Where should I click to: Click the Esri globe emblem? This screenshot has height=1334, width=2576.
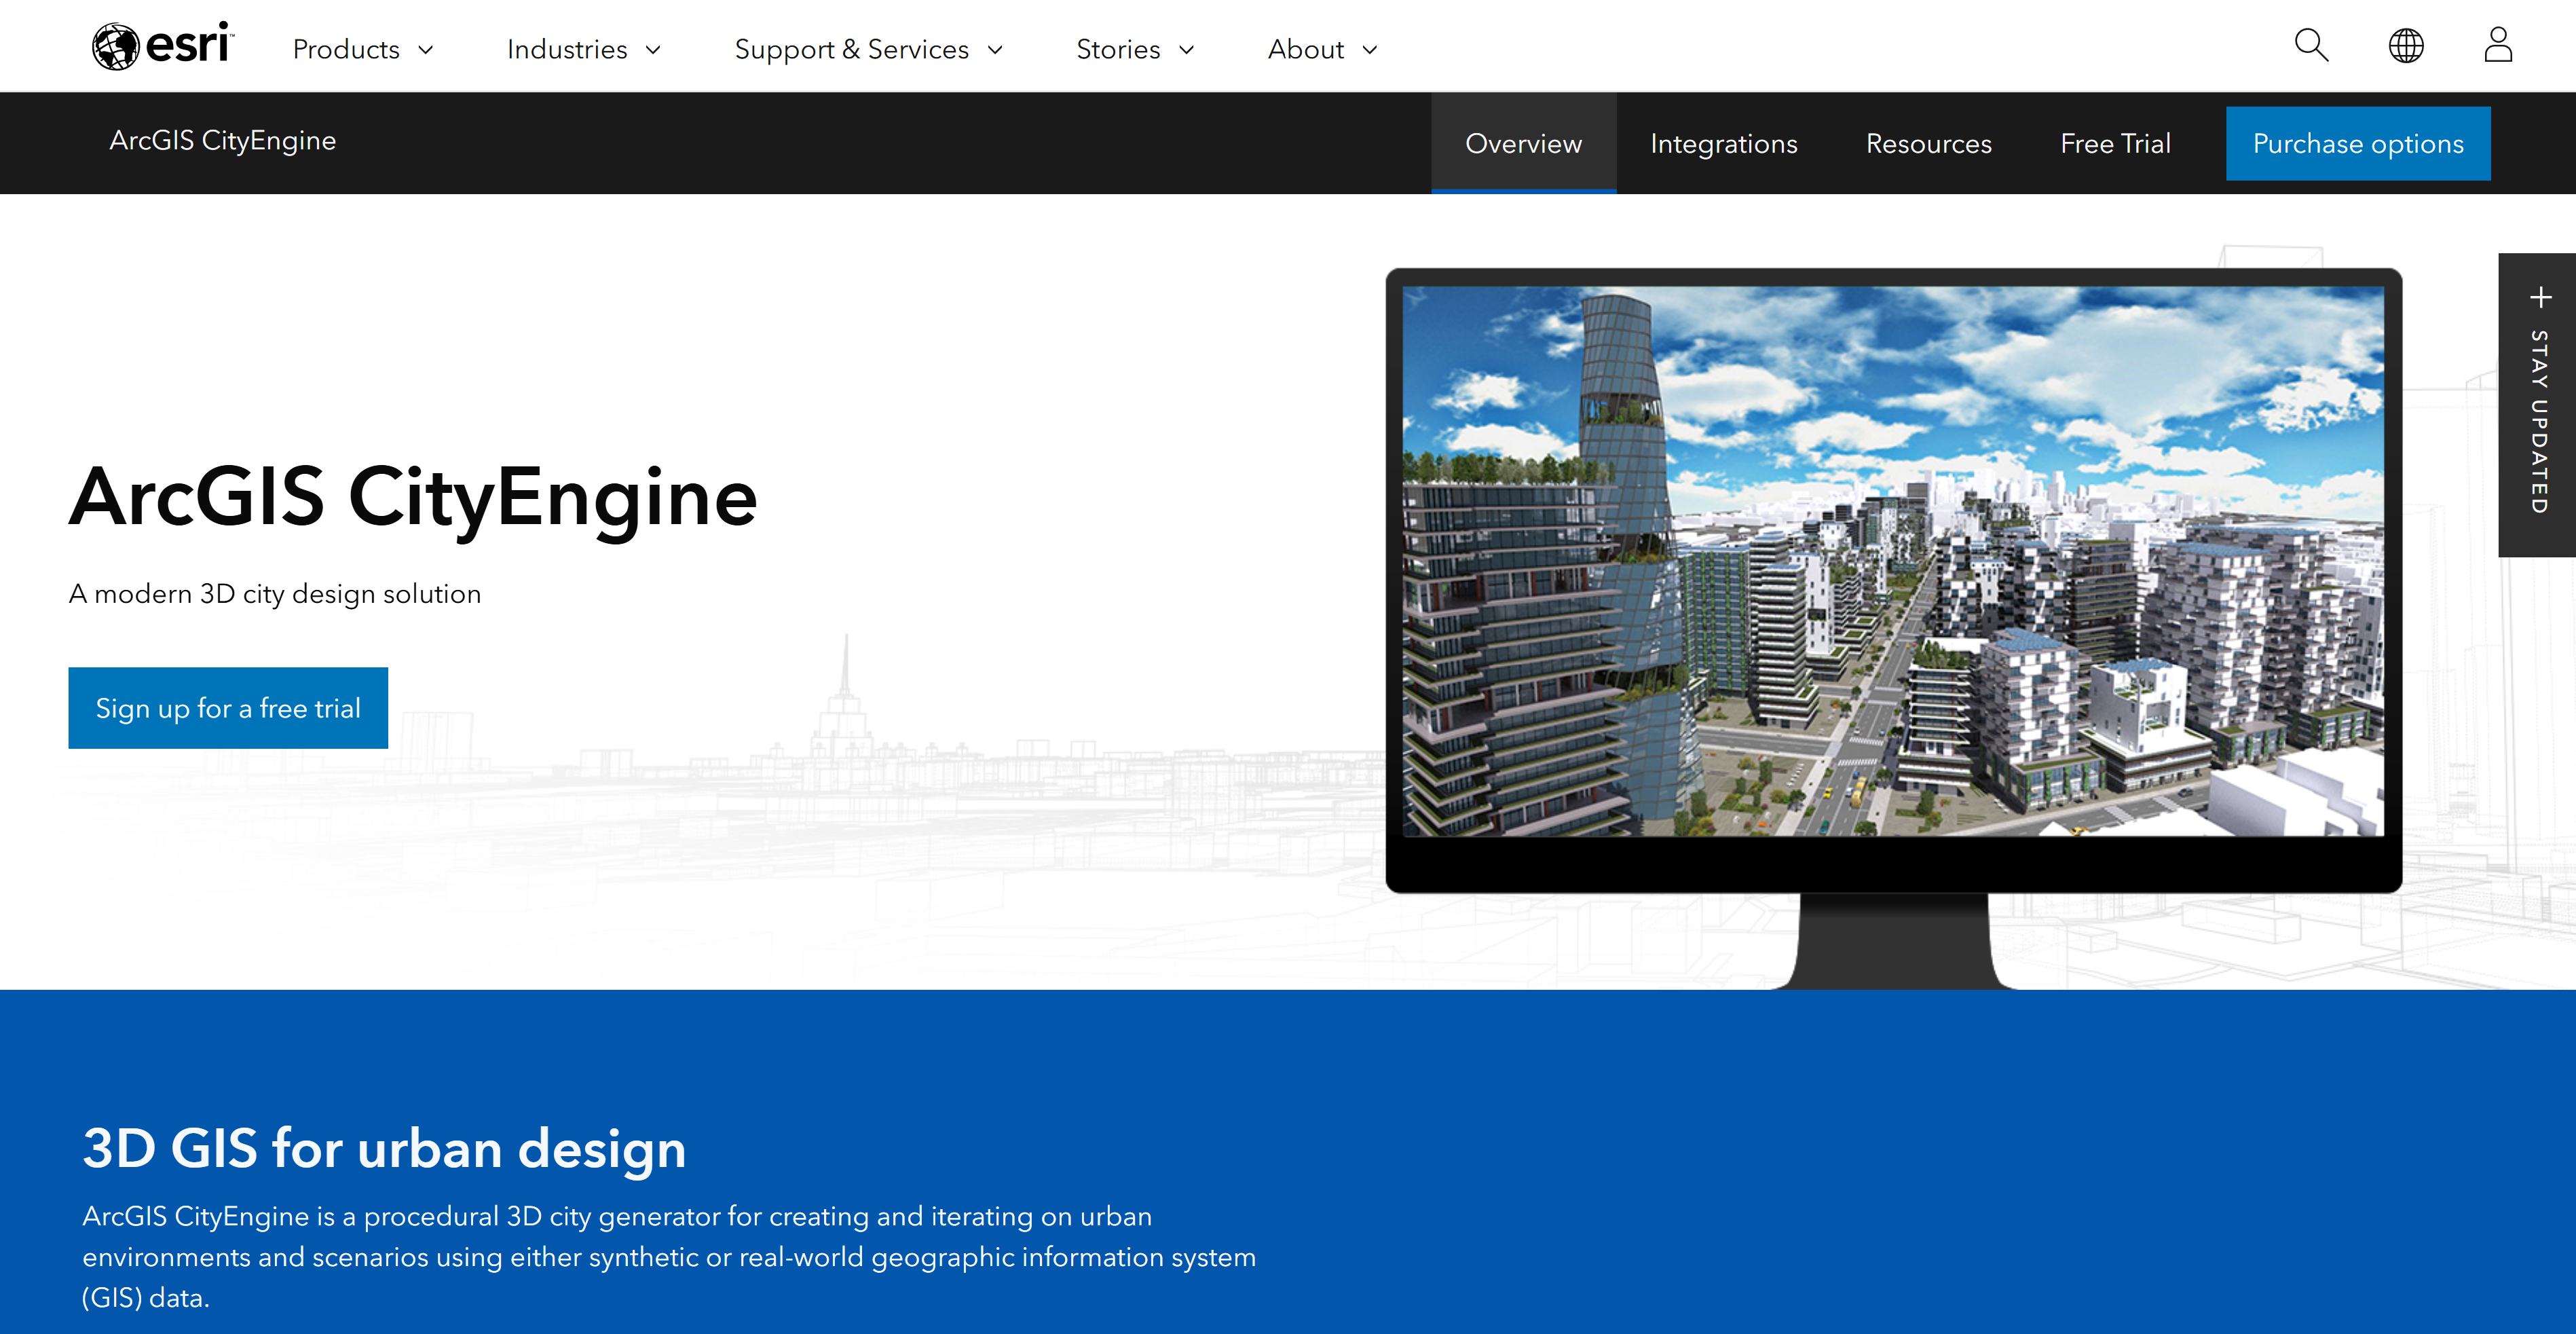(117, 45)
